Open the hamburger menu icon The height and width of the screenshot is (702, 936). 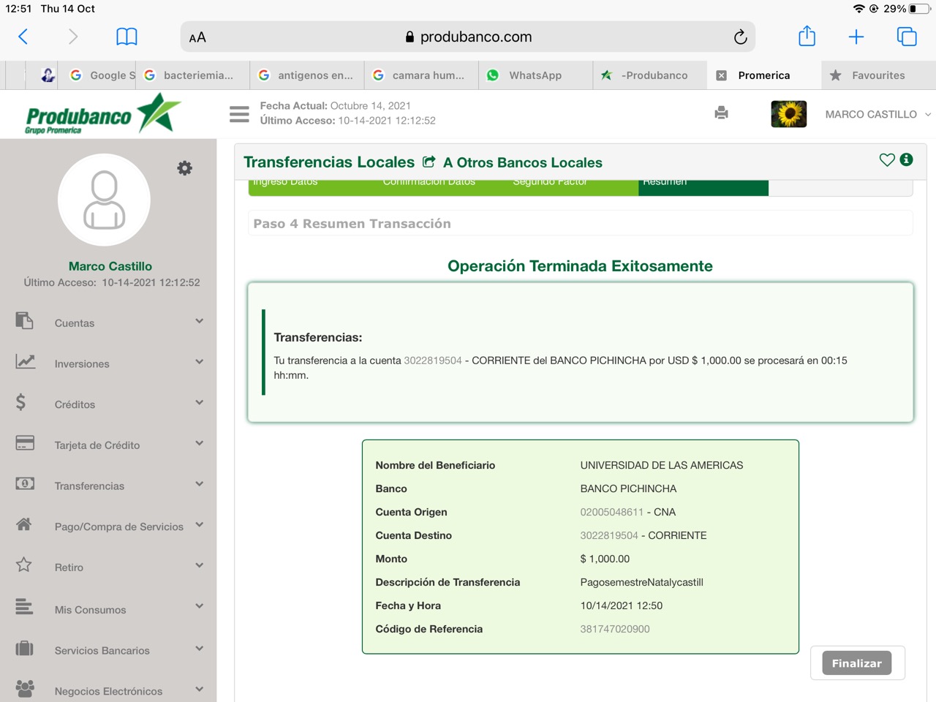(239, 114)
